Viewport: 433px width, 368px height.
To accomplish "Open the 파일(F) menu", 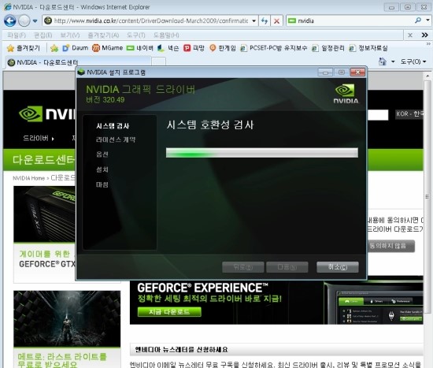I will tap(17, 35).
